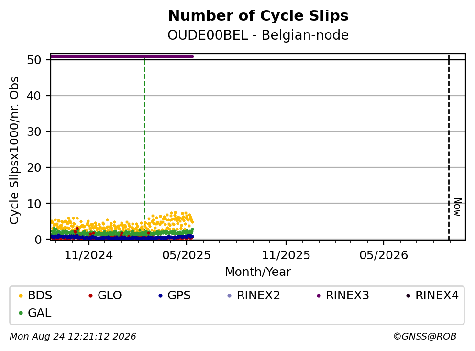Screen dimensions: 475x351
Task: Click the green GAL legend marker
Action: coord(21,313)
